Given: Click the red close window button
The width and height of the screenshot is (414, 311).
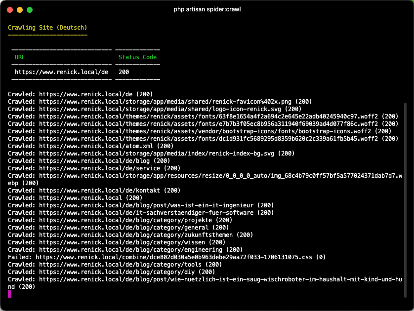Looking at the screenshot, I should click(x=10, y=10).
